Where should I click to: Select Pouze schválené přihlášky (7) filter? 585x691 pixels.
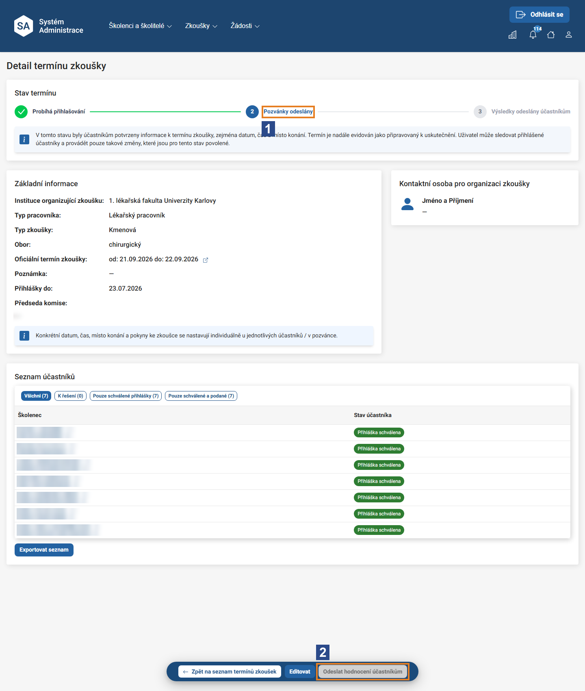[126, 396]
